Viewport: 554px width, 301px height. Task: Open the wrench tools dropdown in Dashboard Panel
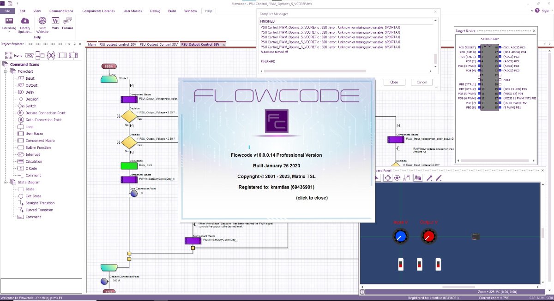[429, 177]
